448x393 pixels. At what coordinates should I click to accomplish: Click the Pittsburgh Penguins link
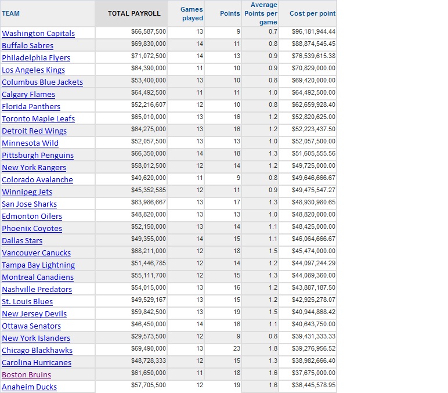pos(38,156)
